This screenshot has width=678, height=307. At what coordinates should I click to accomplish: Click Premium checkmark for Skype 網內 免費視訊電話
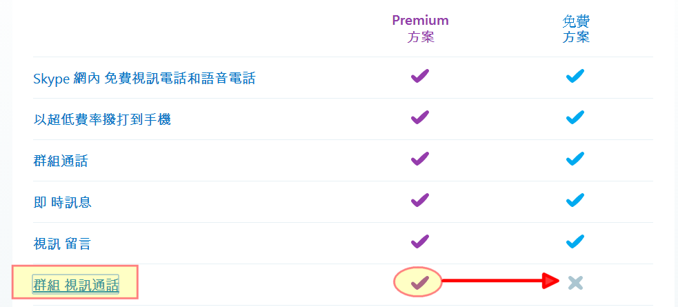pyautogui.click(x=419, y=76)
